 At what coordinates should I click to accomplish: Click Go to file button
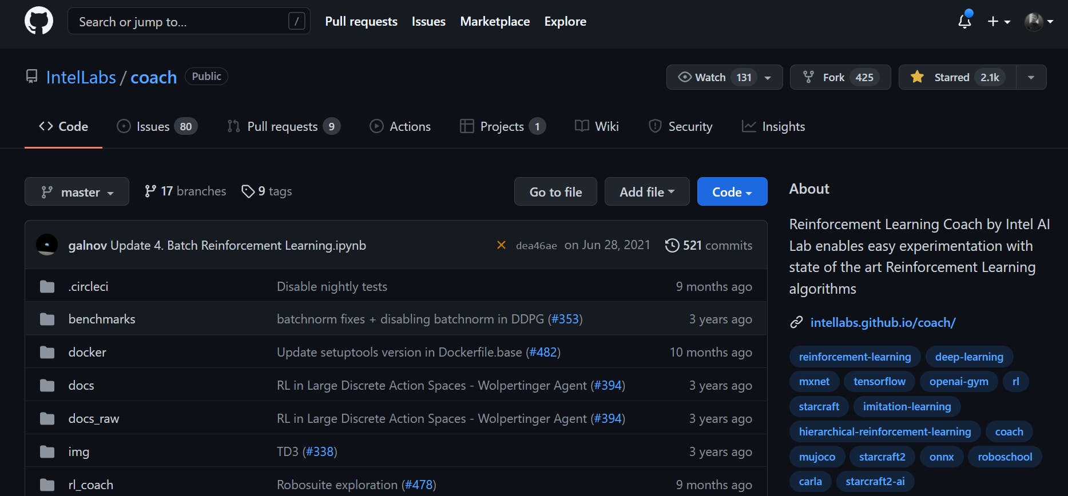[555, 192]
